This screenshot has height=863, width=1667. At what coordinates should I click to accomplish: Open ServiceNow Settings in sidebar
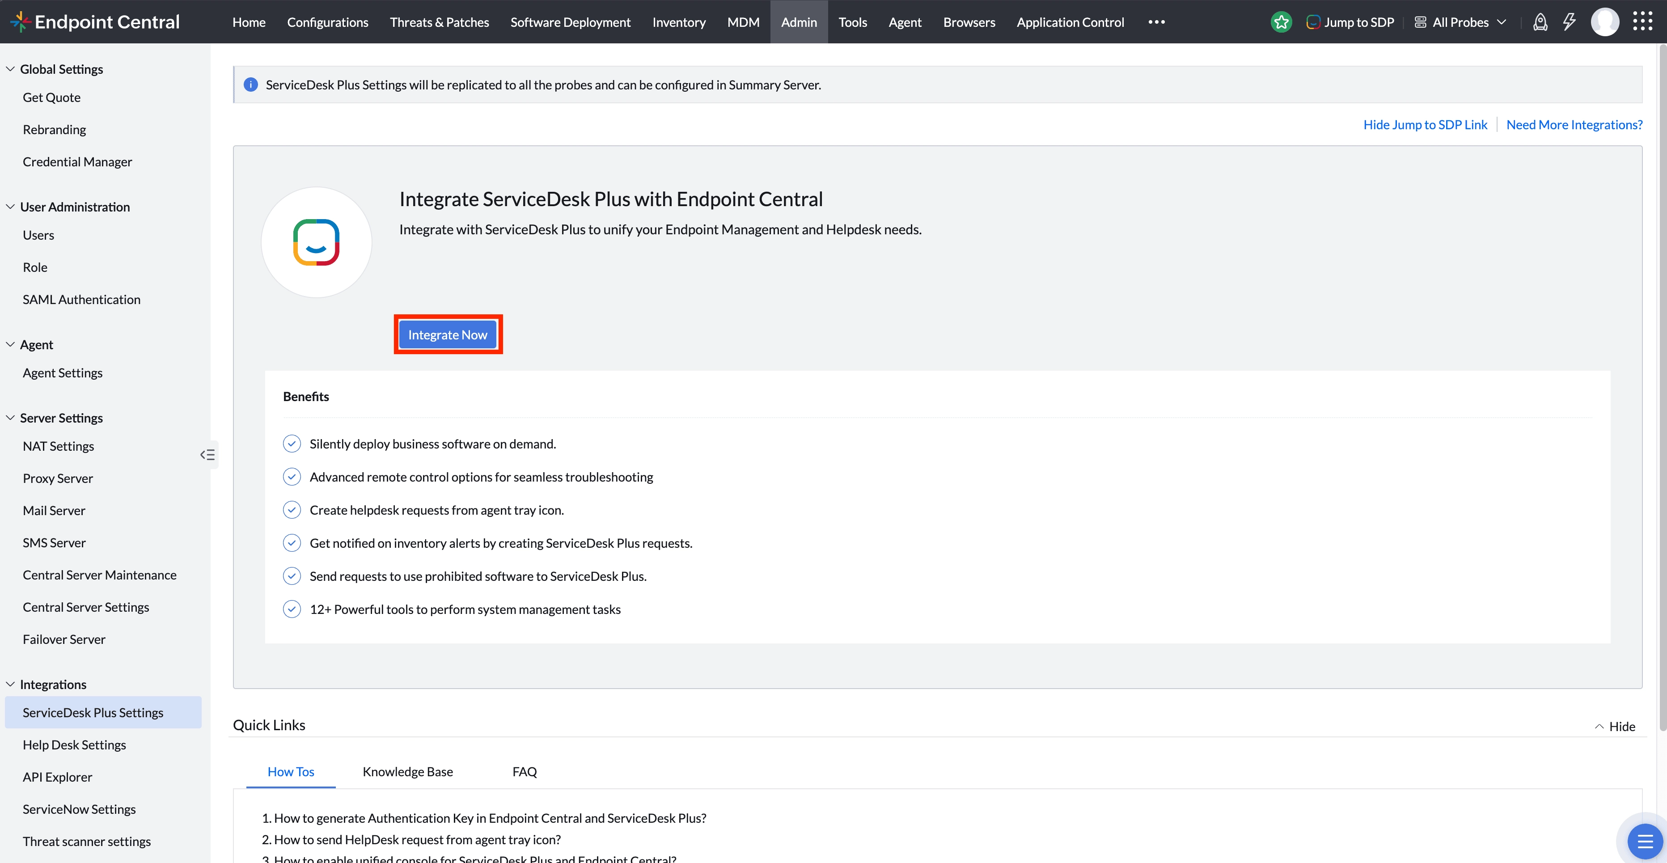pos(79,808)
